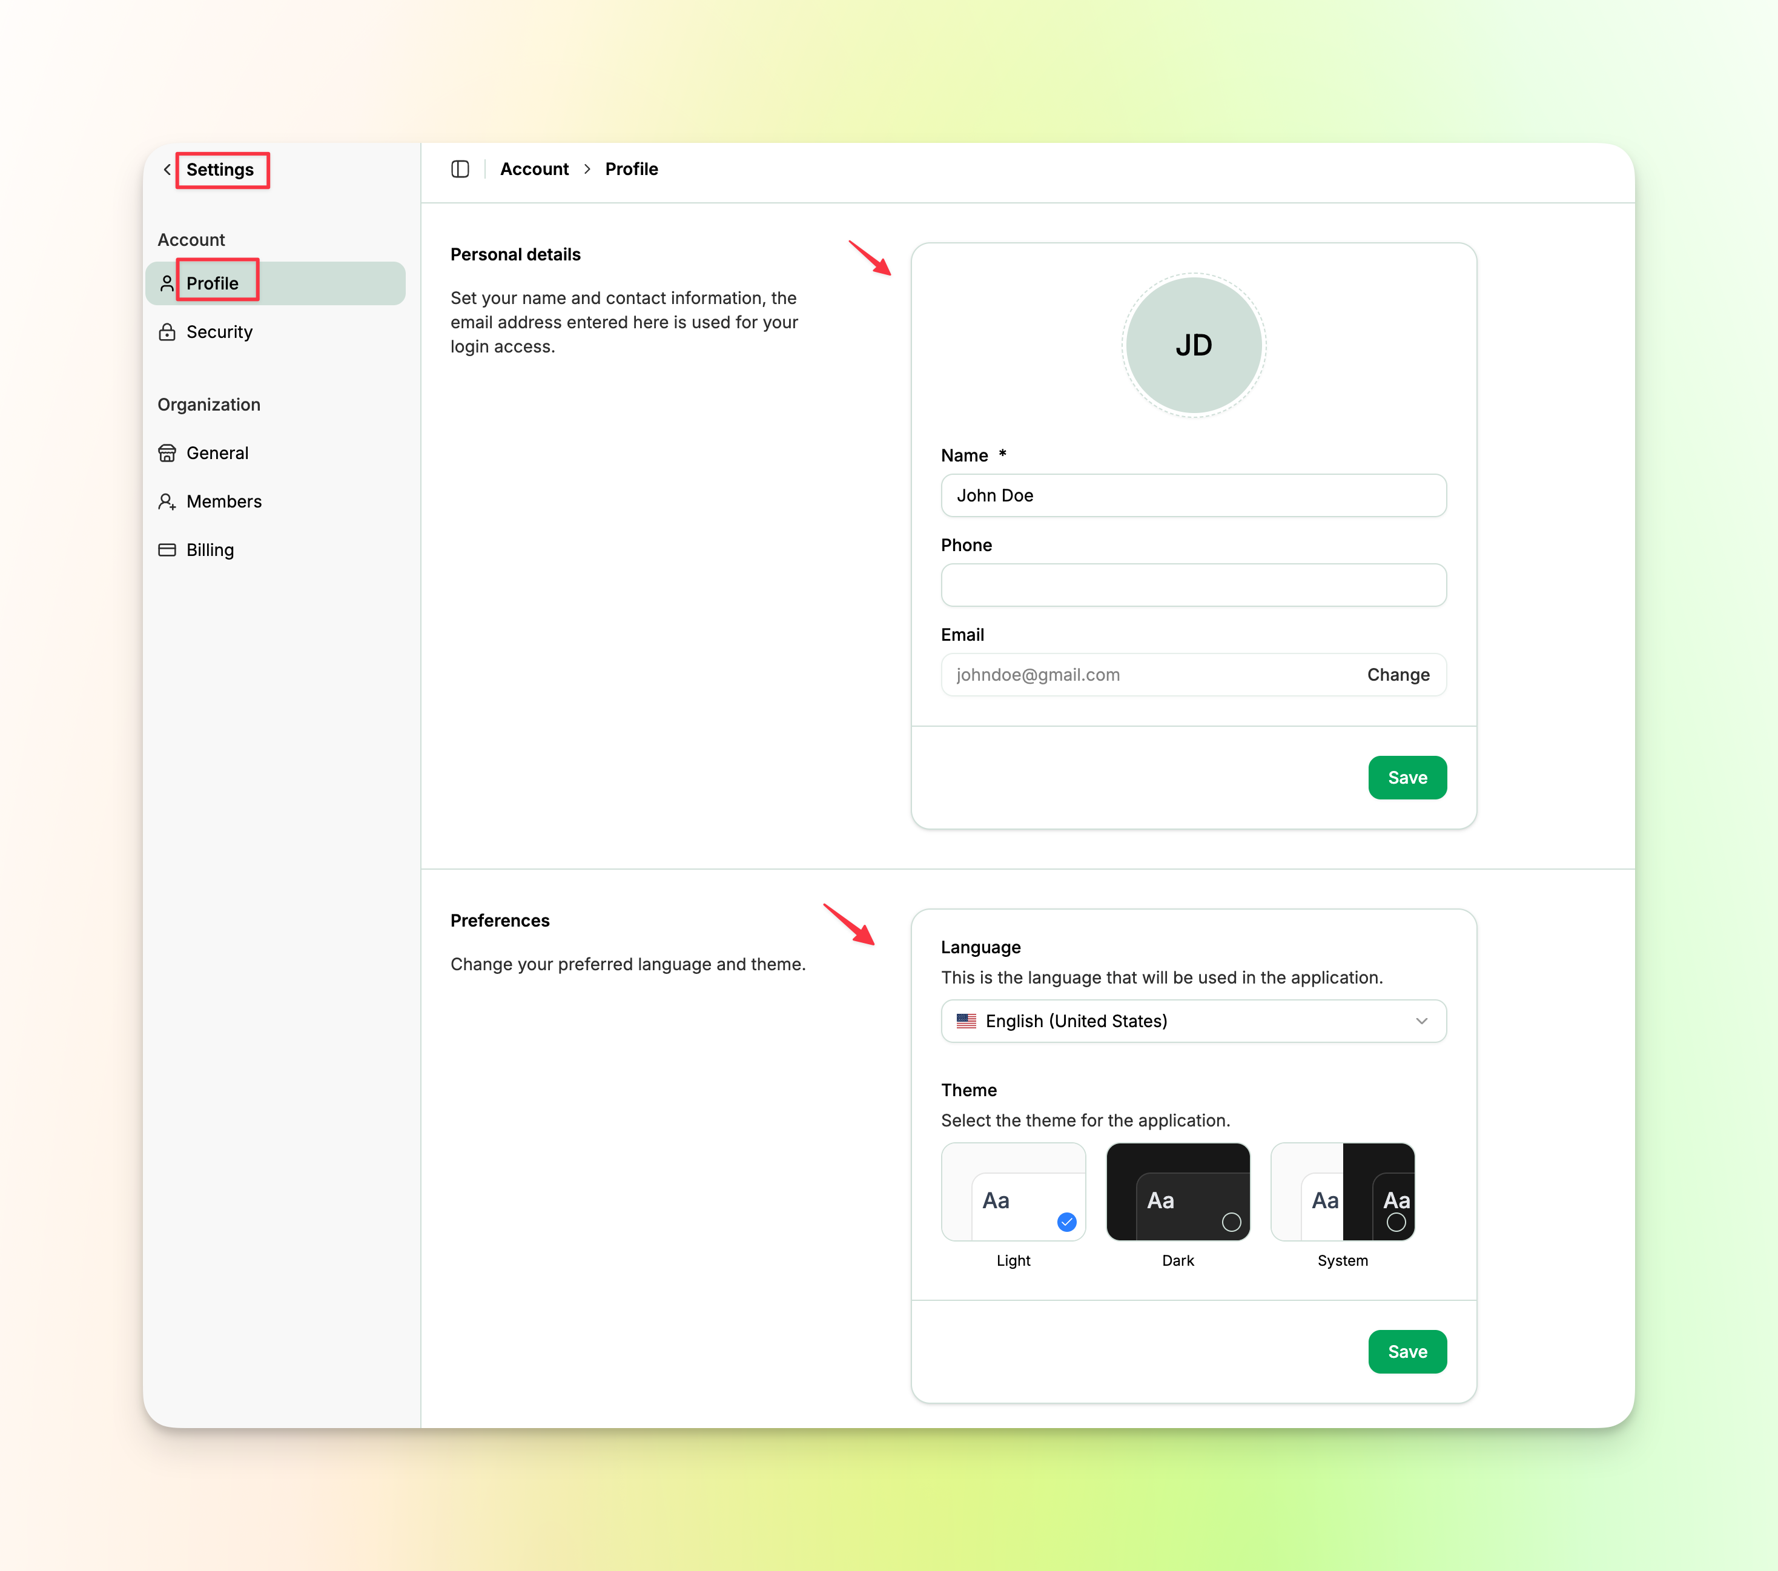The width and height of the screenshot is (1778, 1571).
Task: Click the back chevron beside Settings
Action: pos(167,170)
